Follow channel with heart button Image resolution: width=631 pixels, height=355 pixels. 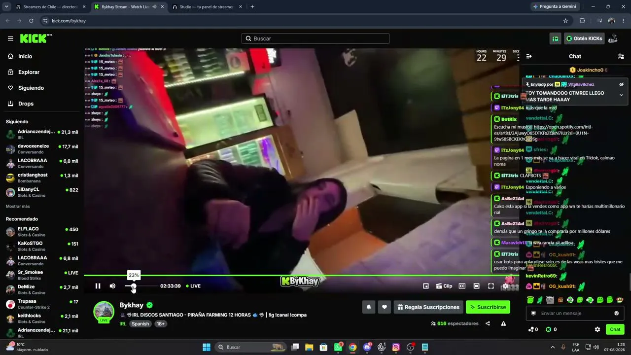(x=385, y=307)
